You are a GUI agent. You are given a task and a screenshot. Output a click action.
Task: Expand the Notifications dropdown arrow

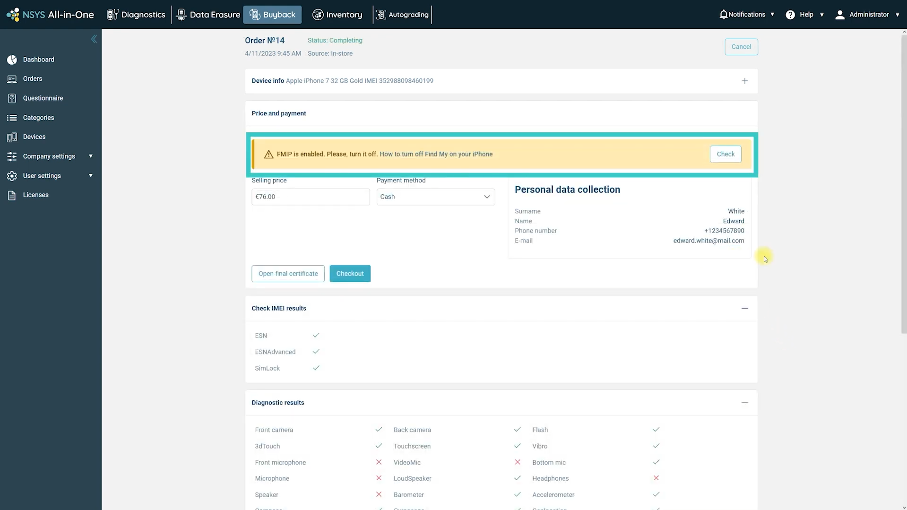click(x=772, y=15)
